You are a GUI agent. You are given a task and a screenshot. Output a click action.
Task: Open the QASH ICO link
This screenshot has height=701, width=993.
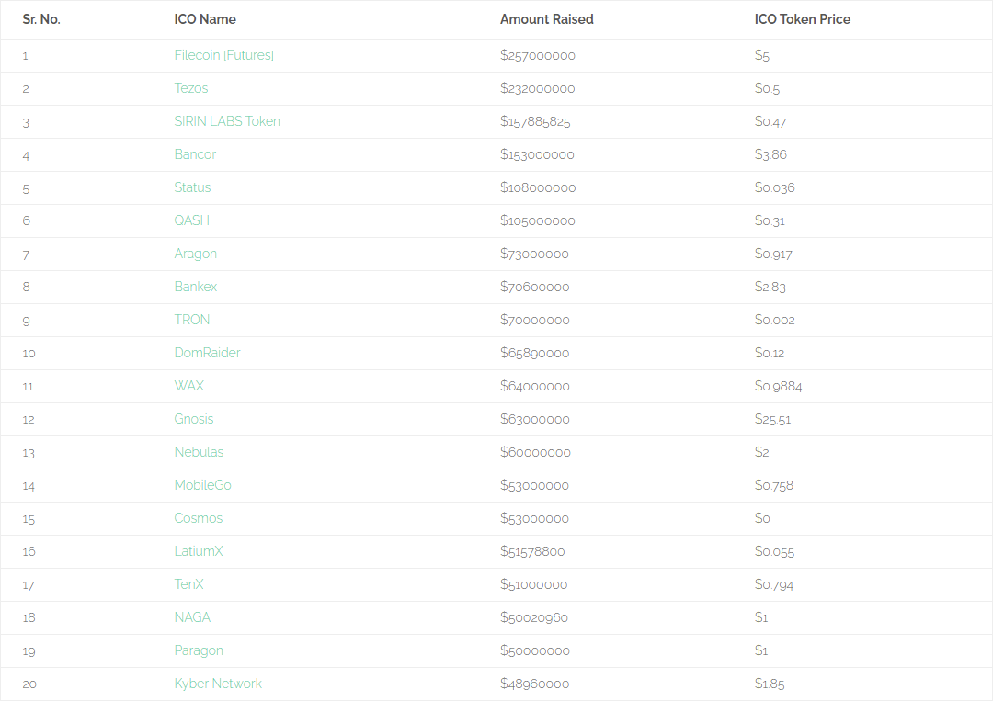[x=192, y=220]
